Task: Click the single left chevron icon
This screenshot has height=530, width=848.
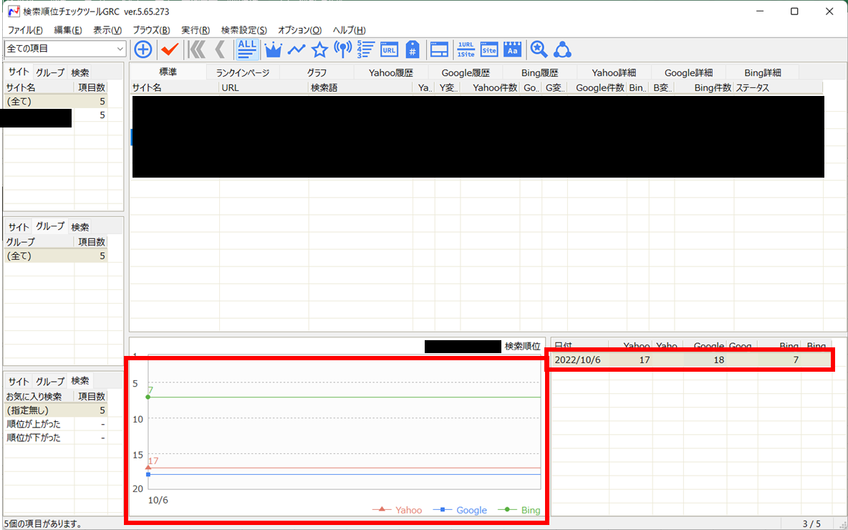Action: click(219, 49)
